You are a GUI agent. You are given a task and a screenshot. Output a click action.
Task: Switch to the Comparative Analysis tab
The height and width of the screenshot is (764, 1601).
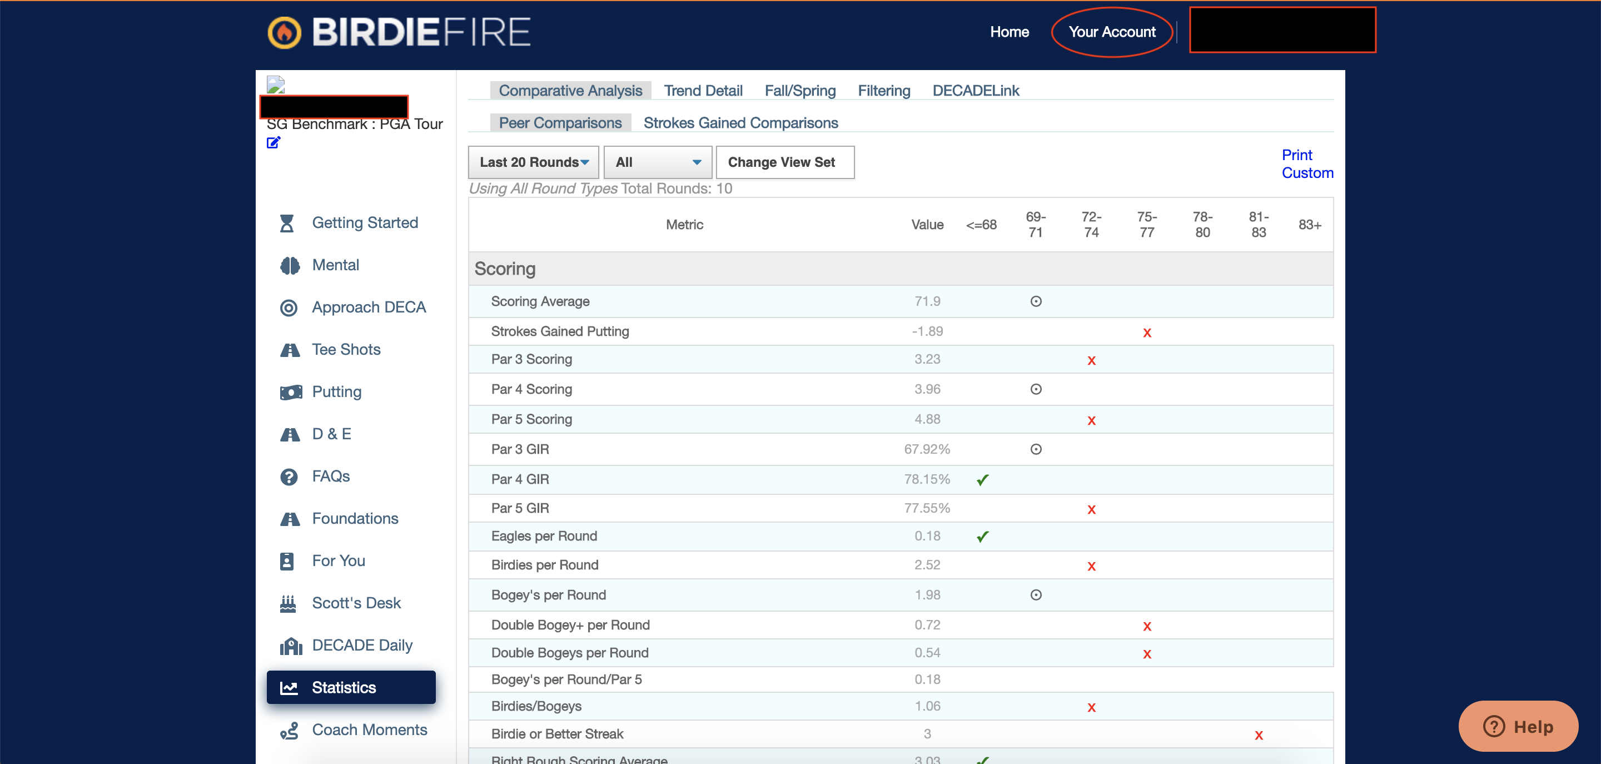(x=570, y=91)
